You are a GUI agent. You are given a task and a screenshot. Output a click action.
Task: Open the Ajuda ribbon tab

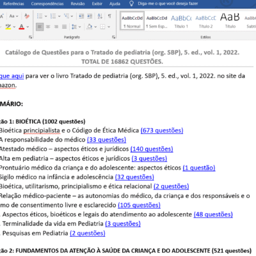115,4
